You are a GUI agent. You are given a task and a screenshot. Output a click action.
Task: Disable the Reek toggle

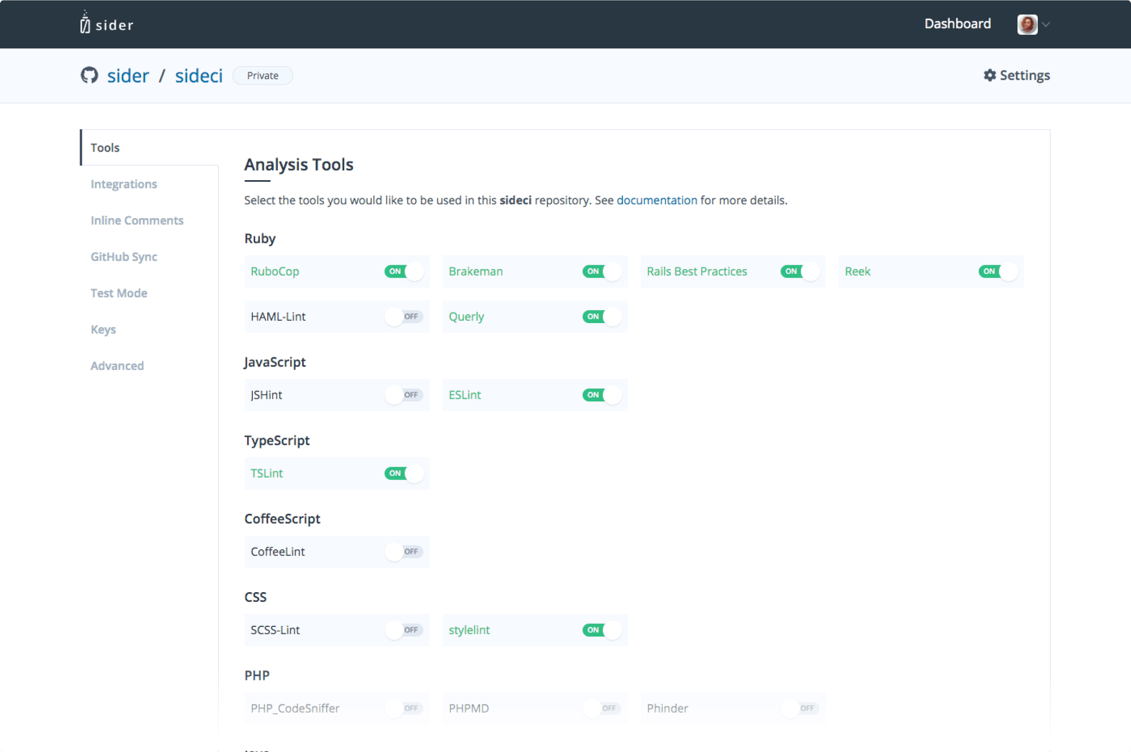point(999,271)
